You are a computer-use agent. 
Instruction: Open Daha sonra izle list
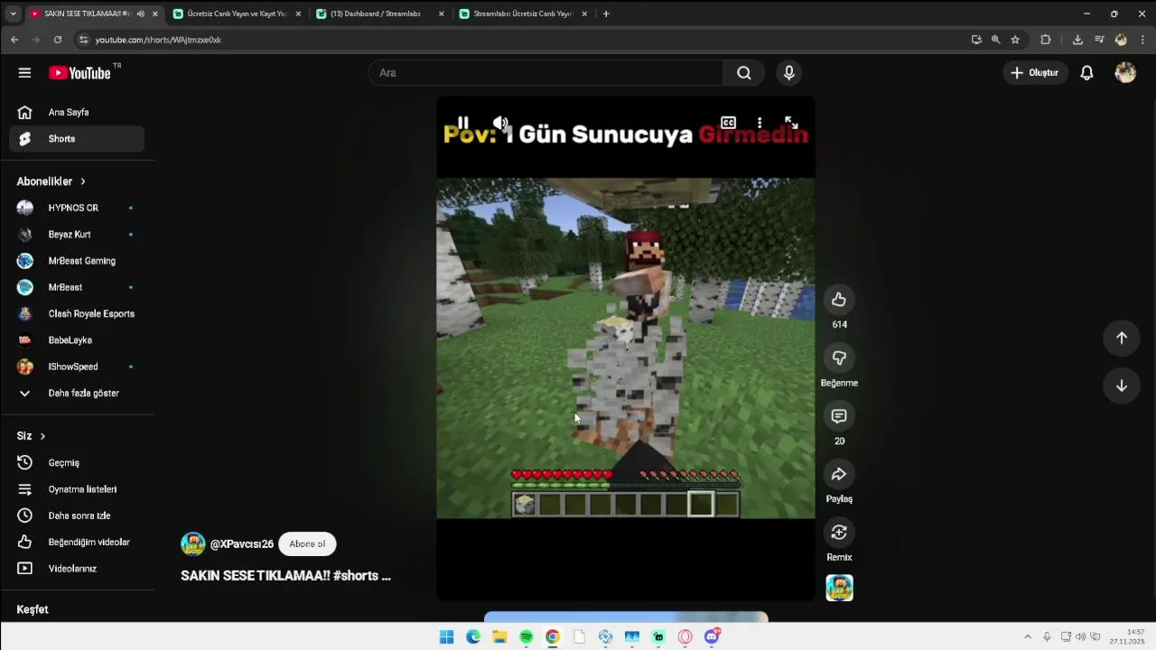[x=77, y=515]
